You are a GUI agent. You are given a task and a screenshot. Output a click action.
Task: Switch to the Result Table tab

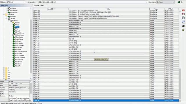[39, 6]
